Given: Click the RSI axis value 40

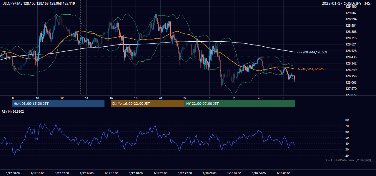Looking at the screenshot, I should point(347,143).
